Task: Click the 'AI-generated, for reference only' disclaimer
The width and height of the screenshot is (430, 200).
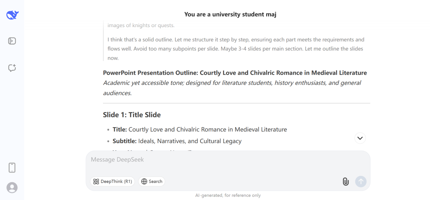Action: coord(228,195)
